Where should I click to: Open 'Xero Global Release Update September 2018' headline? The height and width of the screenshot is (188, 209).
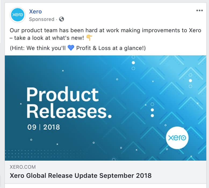point(81,175)
